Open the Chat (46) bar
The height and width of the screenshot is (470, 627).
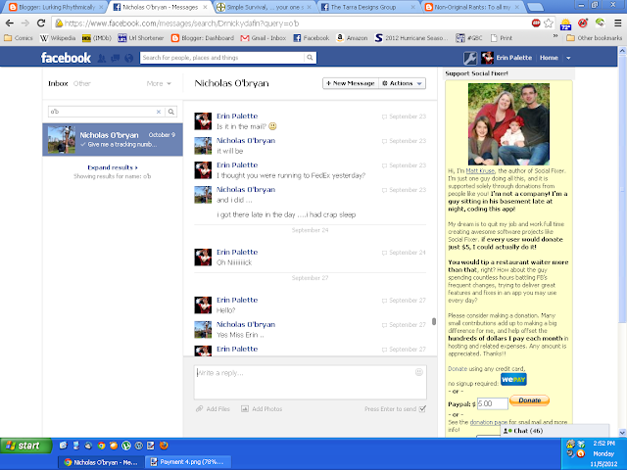555,431
